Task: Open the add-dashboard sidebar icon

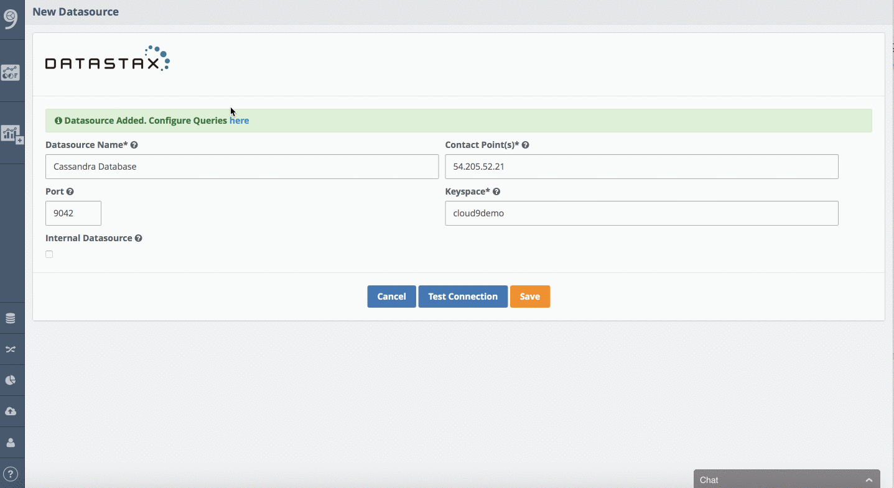Action: point(12,134)
